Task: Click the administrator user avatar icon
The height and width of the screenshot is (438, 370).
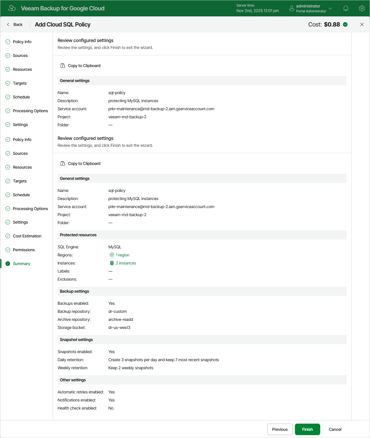Action: pos(291,8)
